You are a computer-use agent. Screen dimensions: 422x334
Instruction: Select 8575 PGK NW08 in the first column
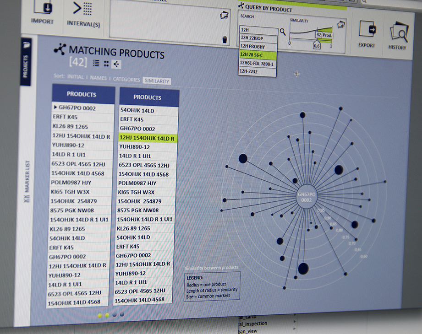pyautogui.click(x=81, y=210)
